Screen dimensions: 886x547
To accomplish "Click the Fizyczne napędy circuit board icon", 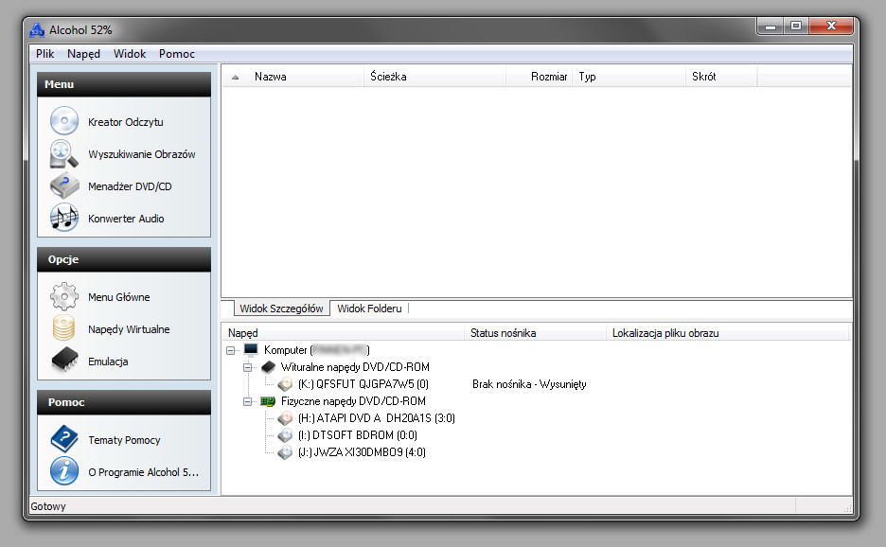I will coord(268,401).
